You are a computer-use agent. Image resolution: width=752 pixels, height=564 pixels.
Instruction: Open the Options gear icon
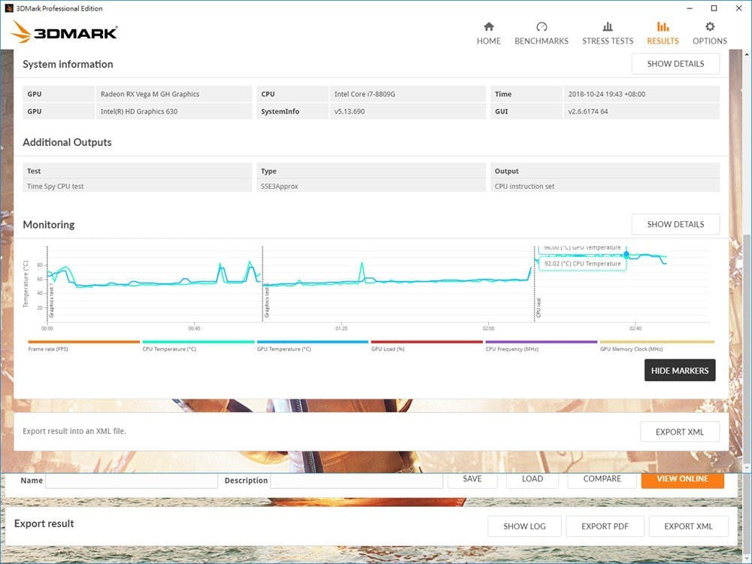pyautogui.click(x=709, y=26)
